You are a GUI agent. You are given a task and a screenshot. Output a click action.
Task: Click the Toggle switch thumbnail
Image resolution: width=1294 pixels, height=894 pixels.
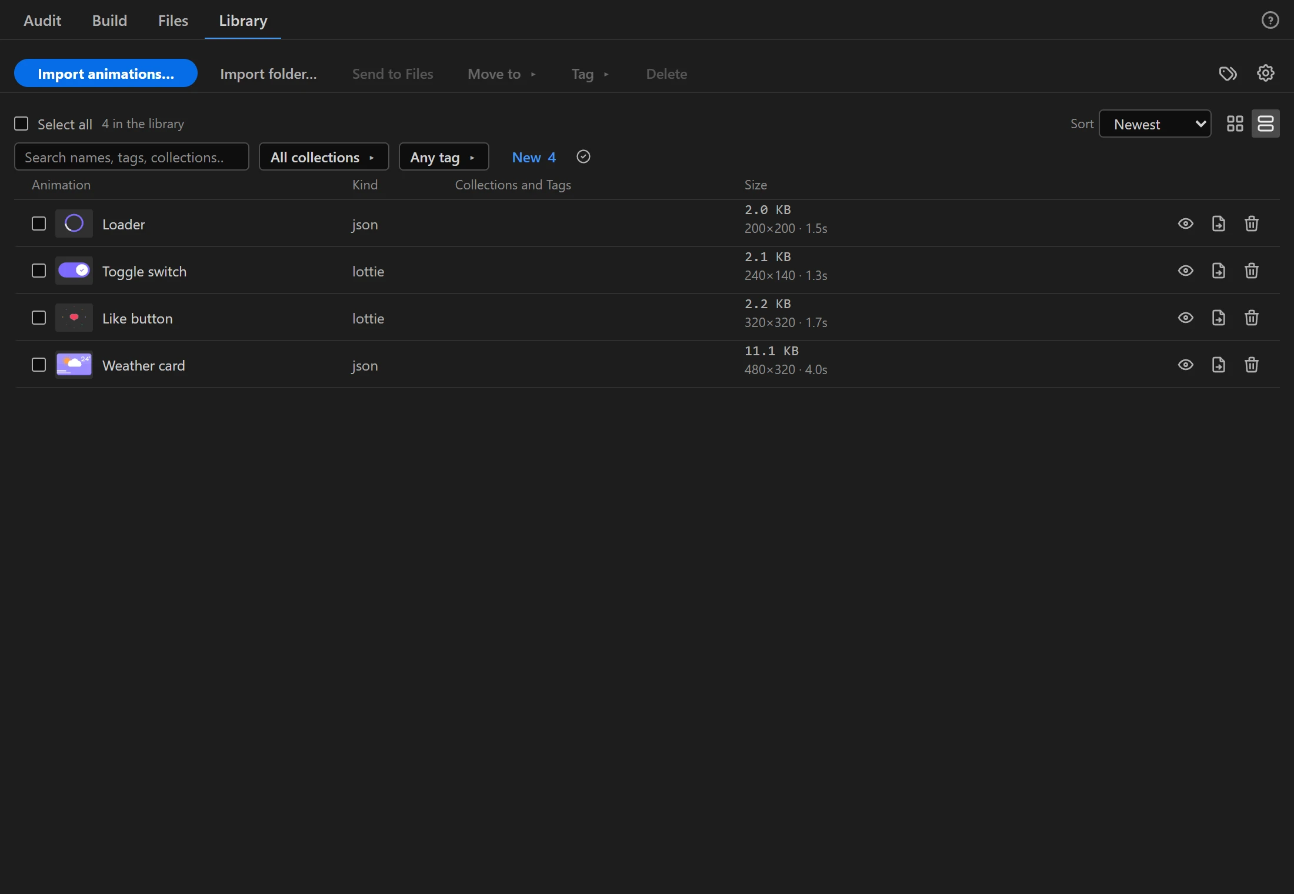[x=74, y=271]
